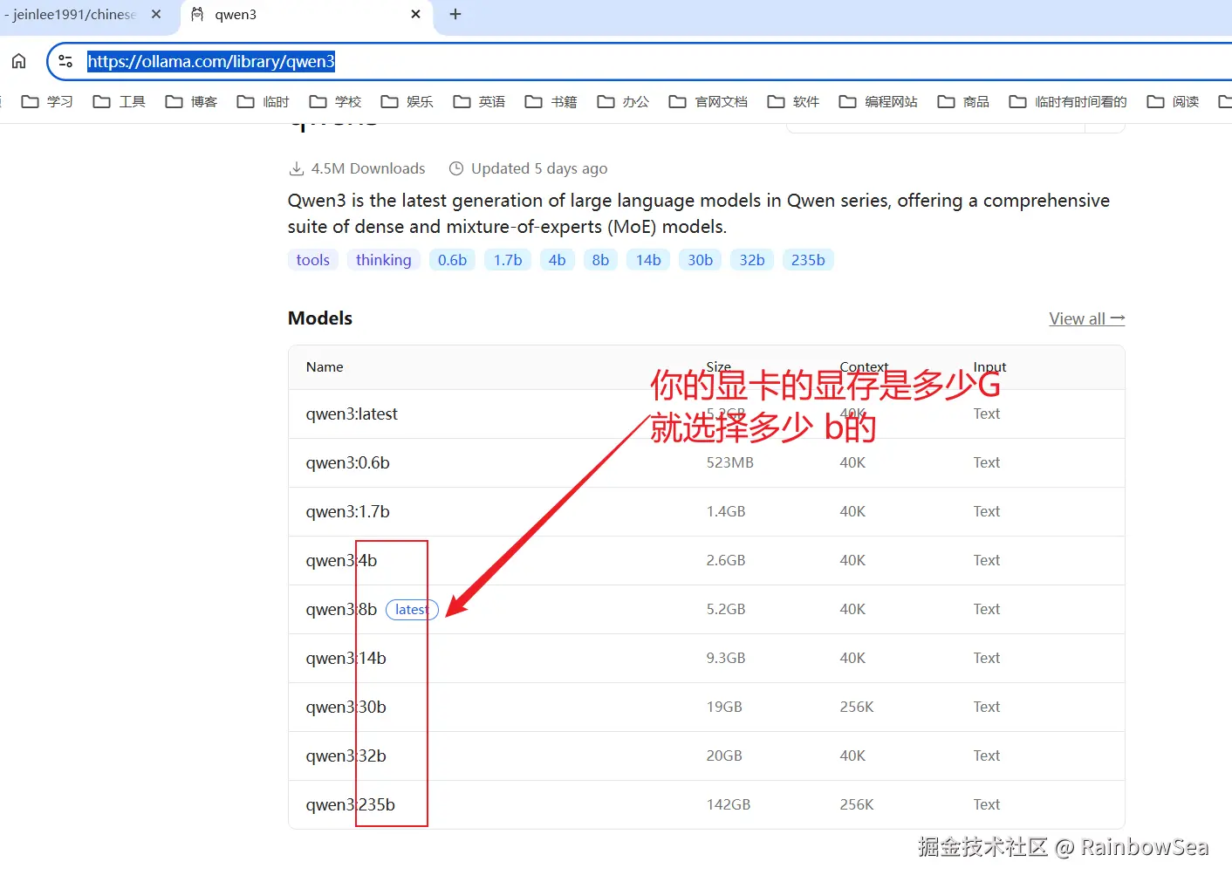This screenshot has height=882, width=1232.
Task: Switch to the jeinlee1991/chinese tab
Action: 83,15
